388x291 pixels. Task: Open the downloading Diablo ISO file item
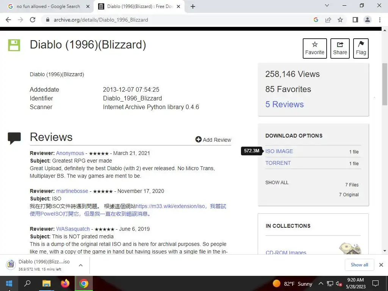[39, 265]
